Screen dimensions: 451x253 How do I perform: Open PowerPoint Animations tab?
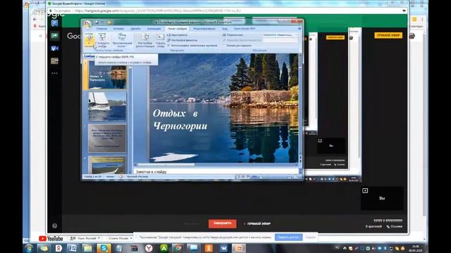click(154, 29)
